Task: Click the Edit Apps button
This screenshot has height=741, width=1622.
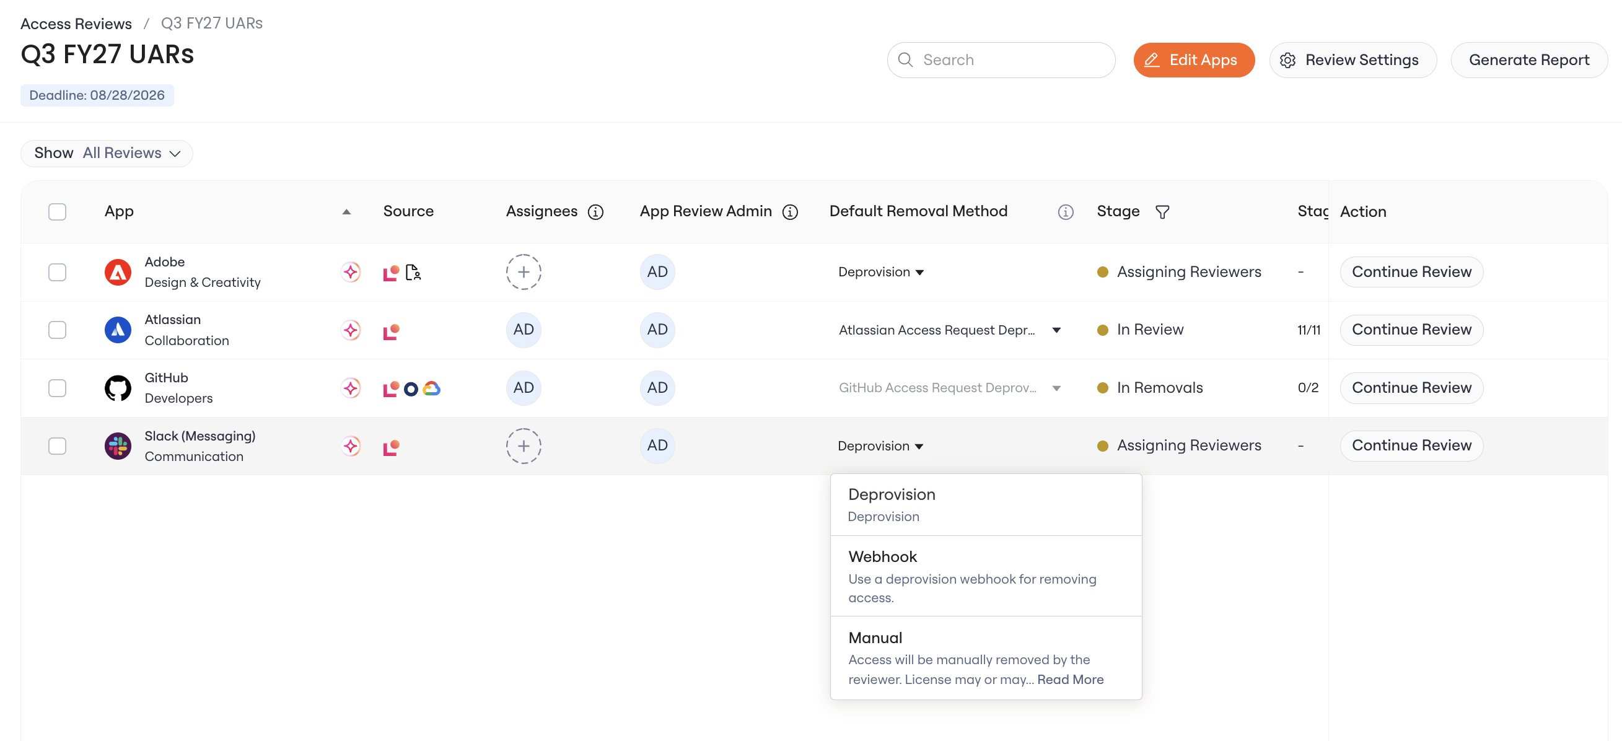Action: (1194, 60)
